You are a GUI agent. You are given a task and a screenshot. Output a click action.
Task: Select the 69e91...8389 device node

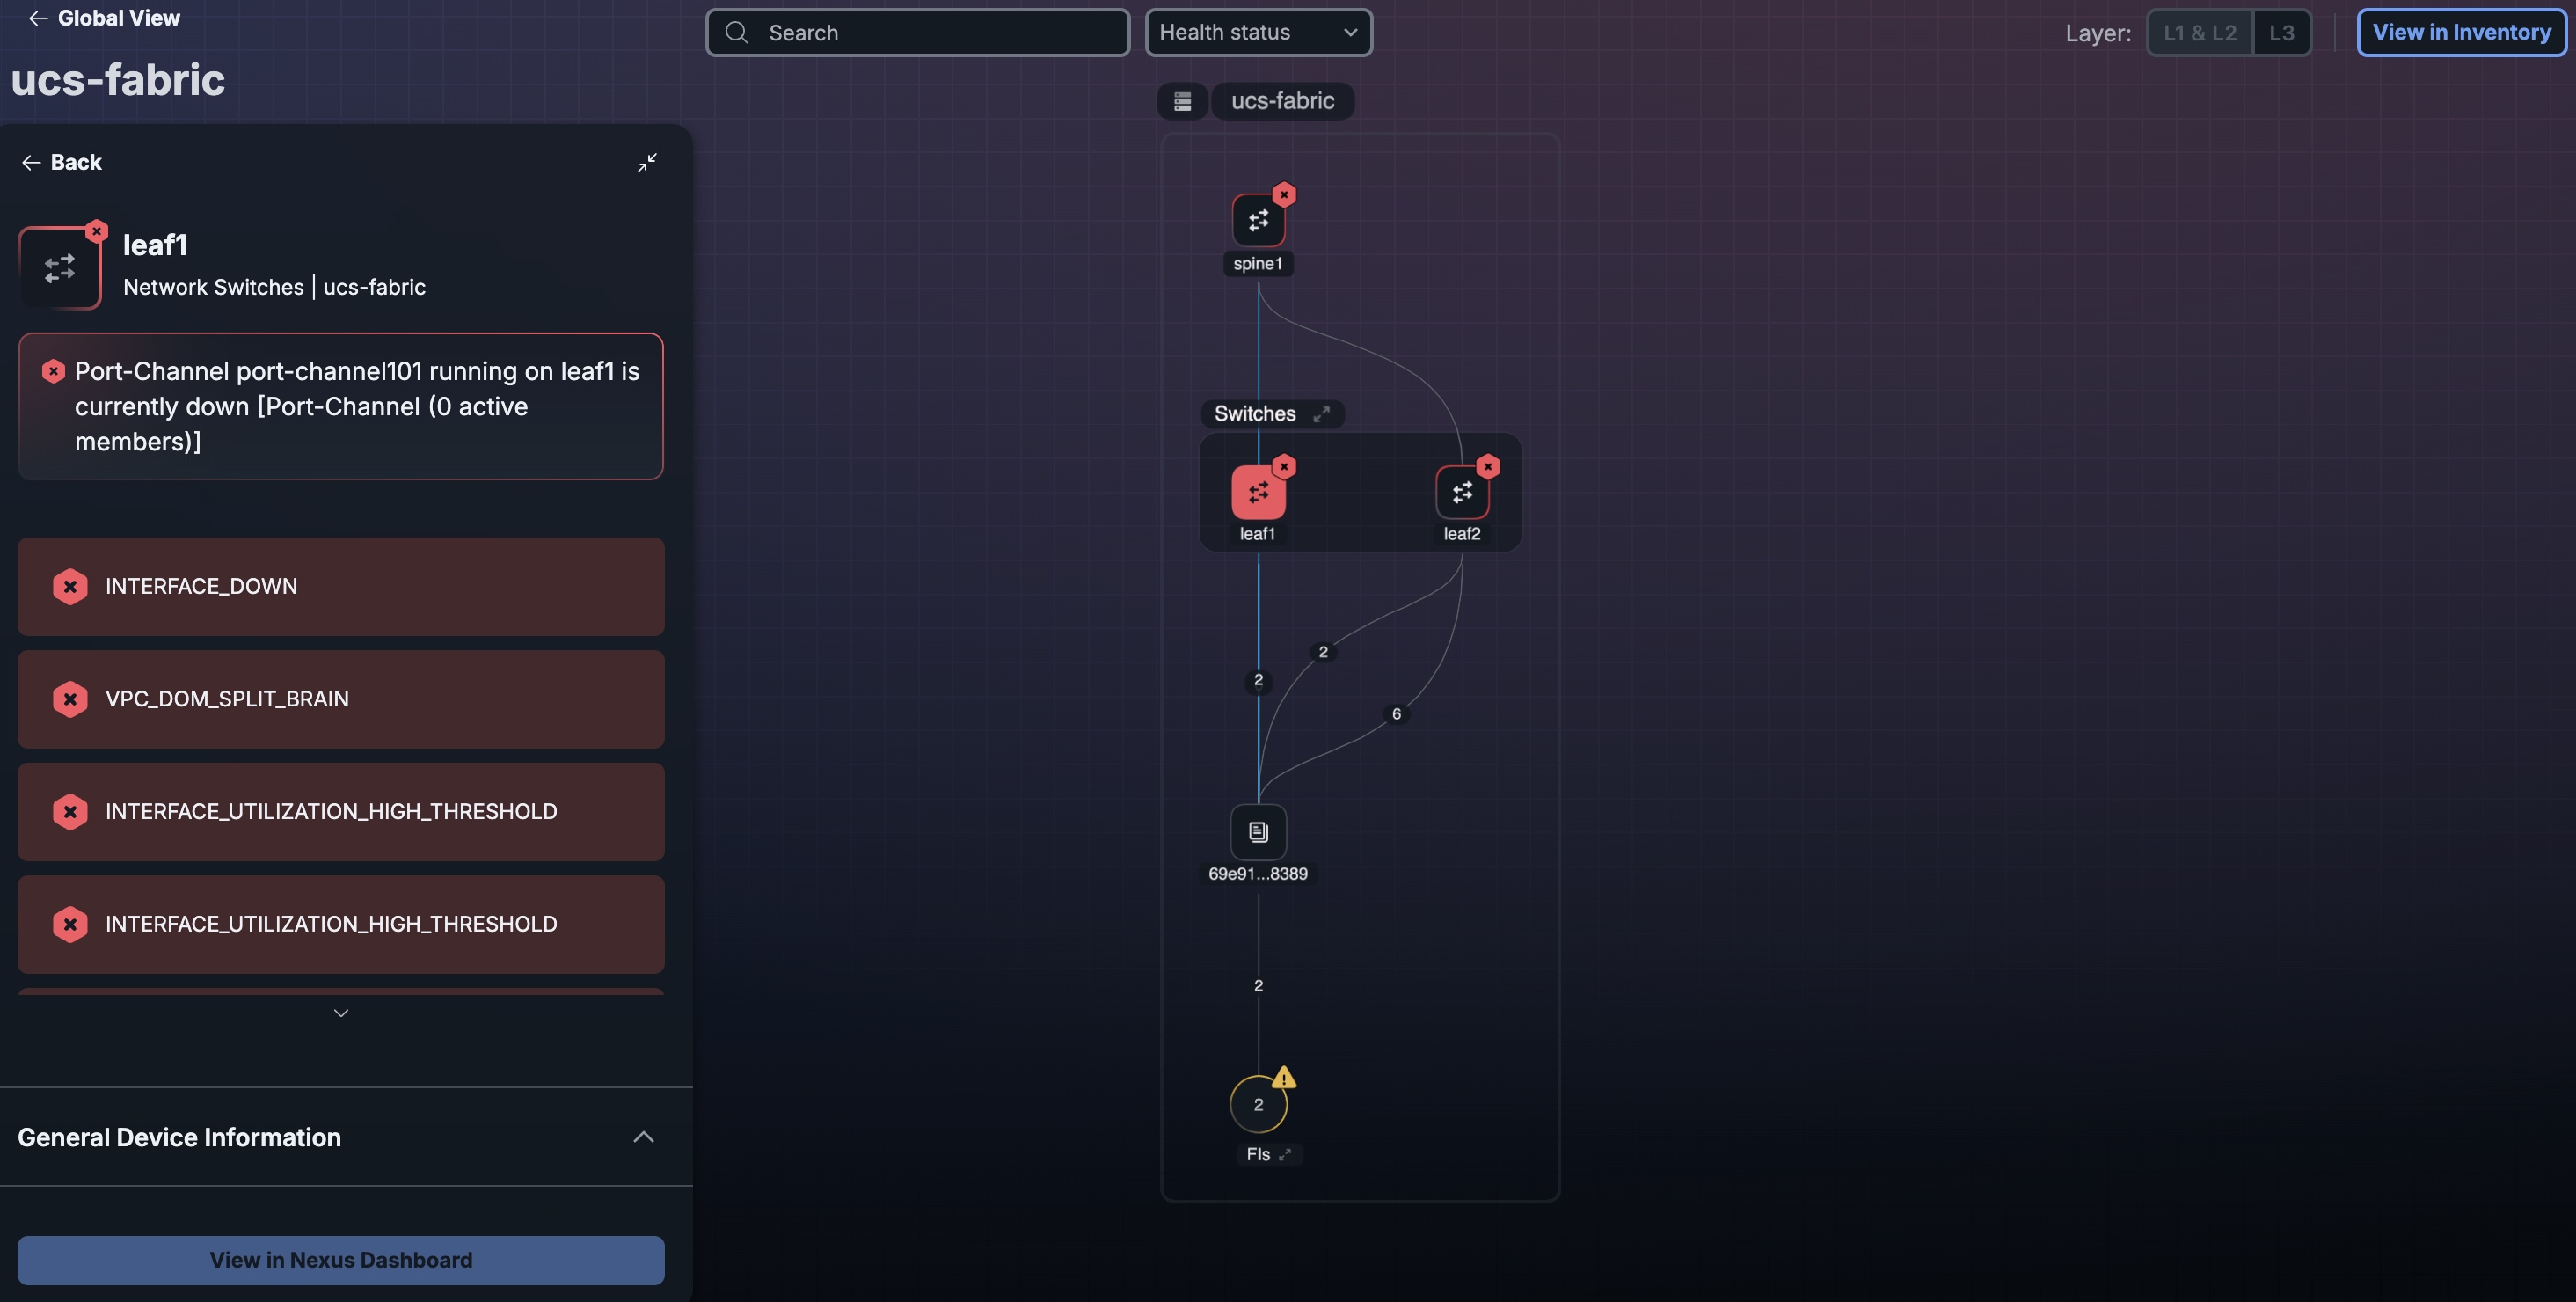1258,832
